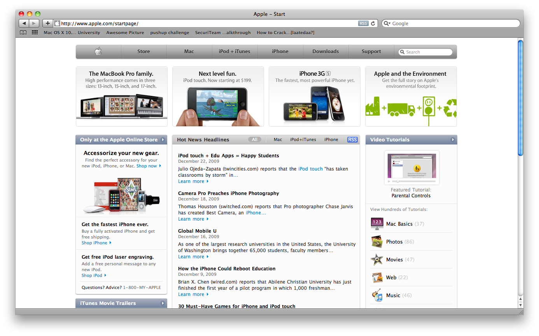Click the Shop iPhone link
The width and height of the screenshot is (539, 336).
94,243
